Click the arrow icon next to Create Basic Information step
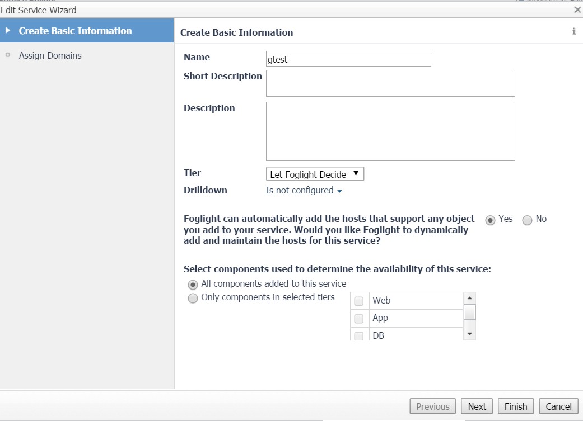Screen dimensions: 583x421 (x=7, y=30)
